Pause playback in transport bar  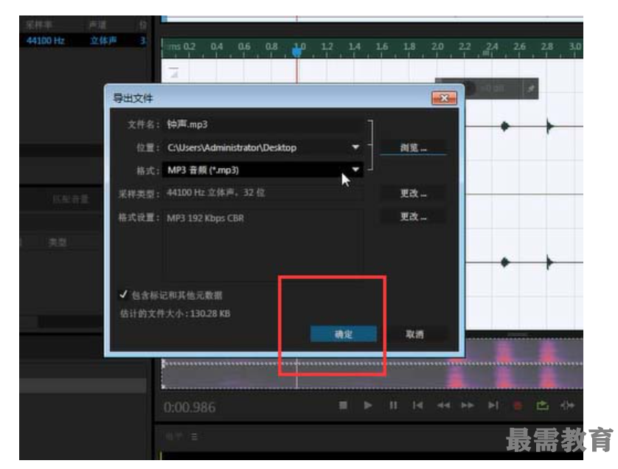point(393,405)
